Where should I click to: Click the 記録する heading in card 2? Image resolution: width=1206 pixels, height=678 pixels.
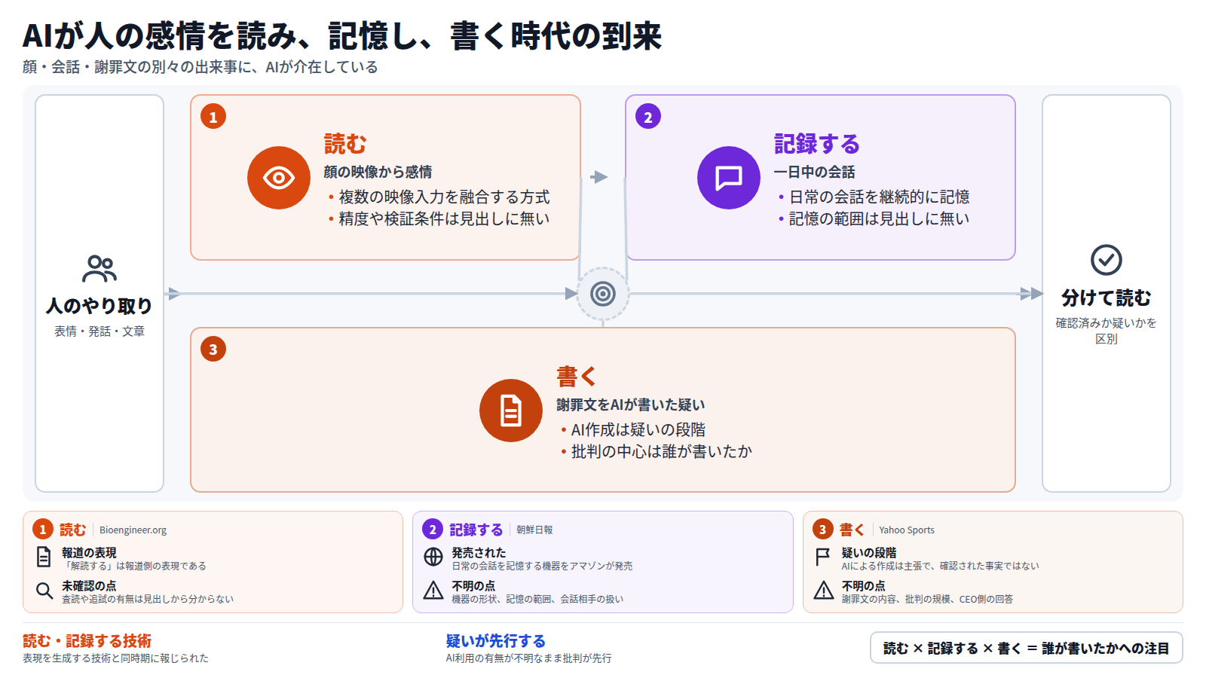coord(817,143)
